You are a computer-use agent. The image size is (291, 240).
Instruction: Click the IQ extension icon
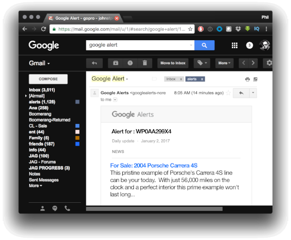[257, 29]
